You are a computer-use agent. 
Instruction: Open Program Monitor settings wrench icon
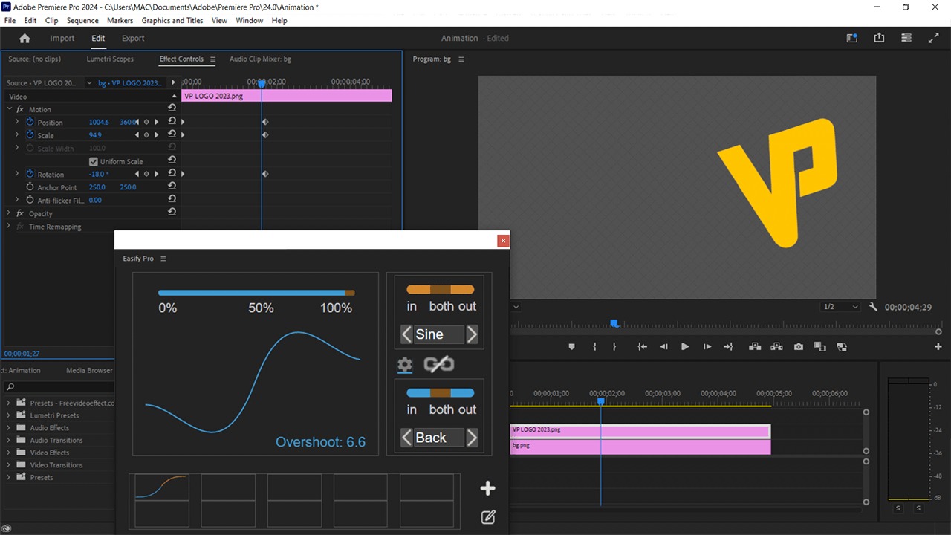[873, 307]
